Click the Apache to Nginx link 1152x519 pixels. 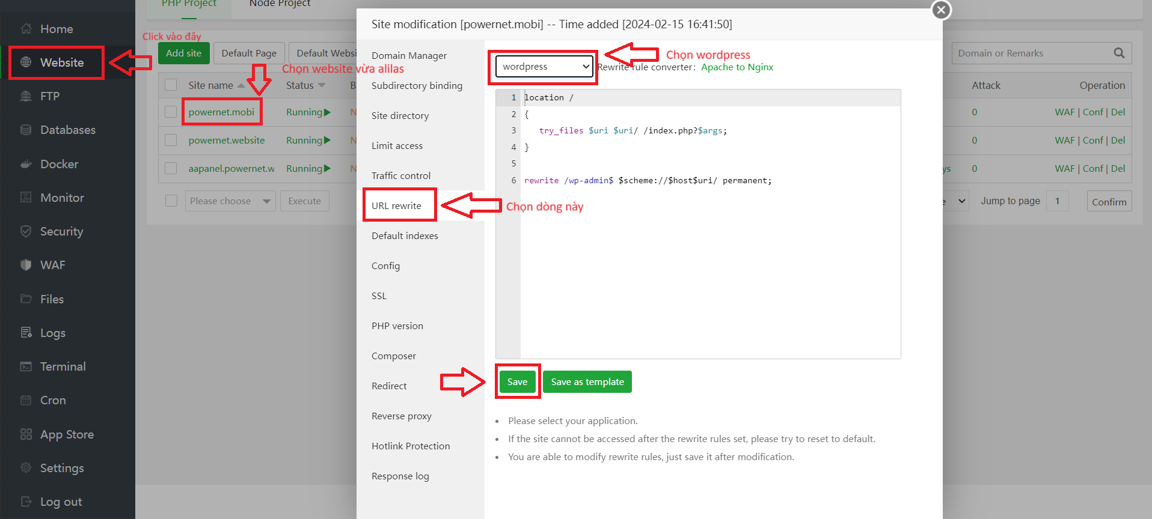pyautogui.click(x=737, y=67)
